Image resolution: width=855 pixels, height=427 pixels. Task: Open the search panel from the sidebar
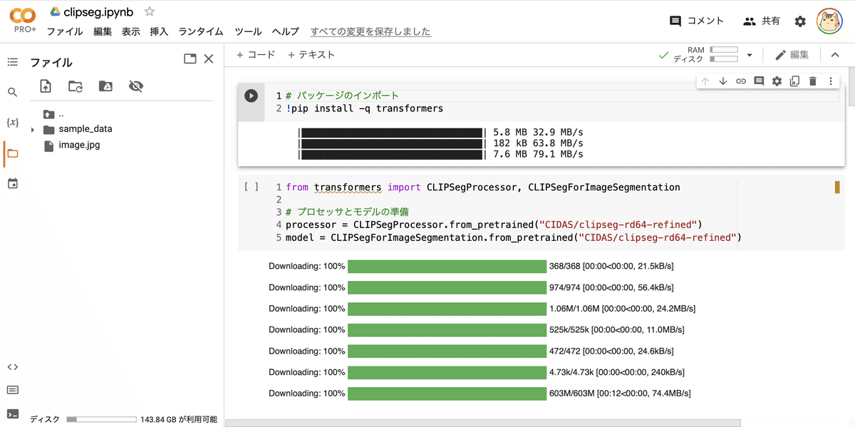click(x=12, y=92)
